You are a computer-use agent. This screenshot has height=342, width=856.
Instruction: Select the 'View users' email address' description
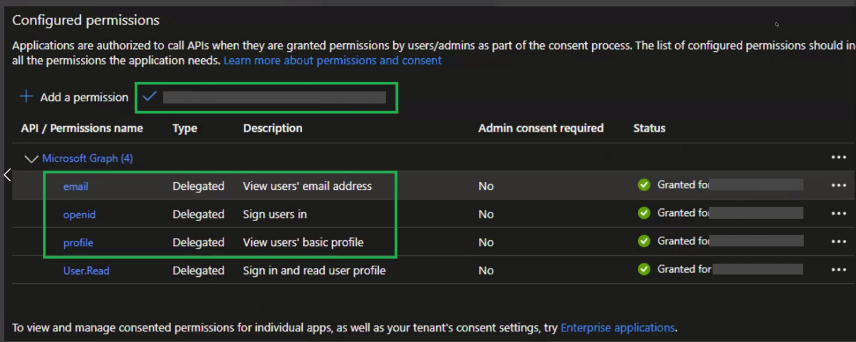(x=307, y=186)
